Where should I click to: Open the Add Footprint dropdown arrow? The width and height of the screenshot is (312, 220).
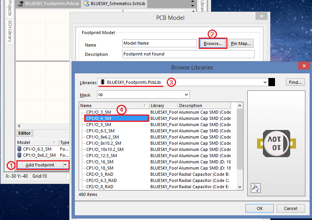coord(65,165)
